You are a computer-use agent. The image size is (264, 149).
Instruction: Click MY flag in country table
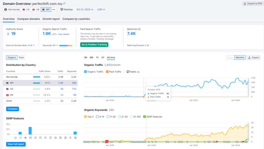click(8, 83)
